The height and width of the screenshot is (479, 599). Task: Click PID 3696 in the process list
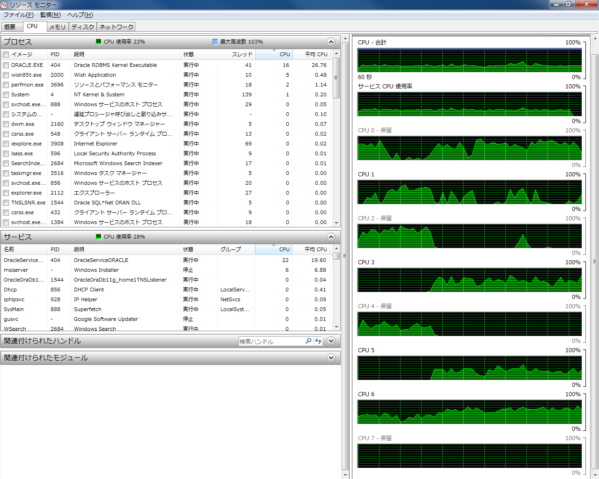pos(57,85)
